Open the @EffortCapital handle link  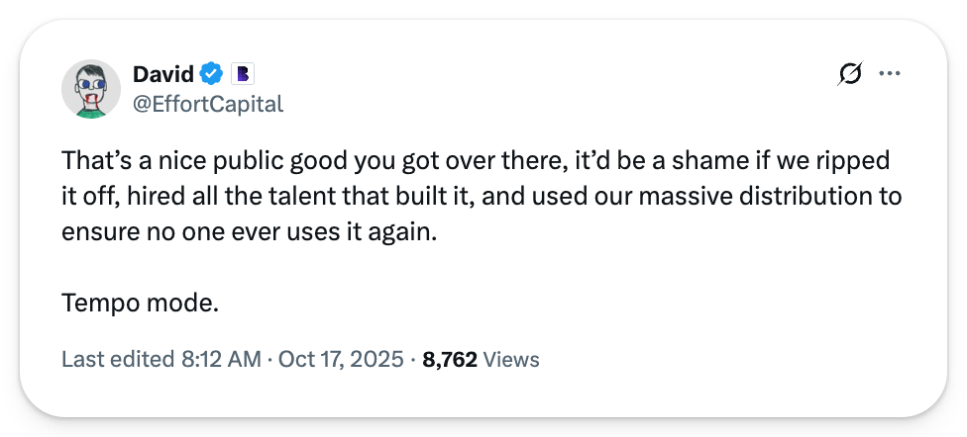(x=207, y=103)
